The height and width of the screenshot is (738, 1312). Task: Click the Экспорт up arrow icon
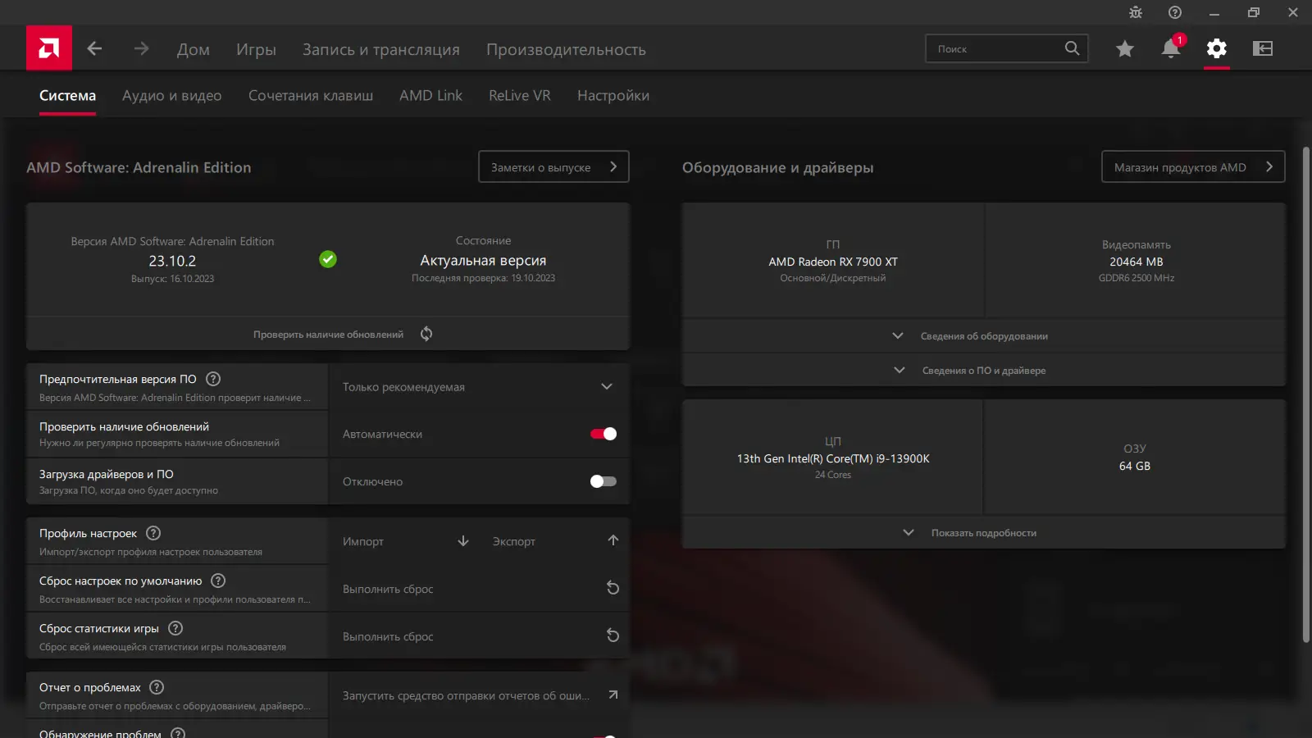[613, 540]
